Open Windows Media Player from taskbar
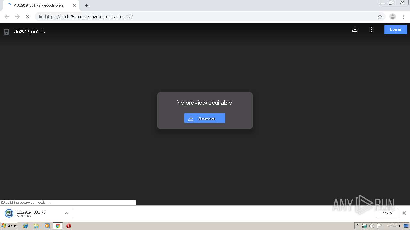 coord(47,226)
